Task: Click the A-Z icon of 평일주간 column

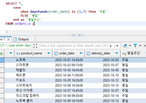Action: 124,54
